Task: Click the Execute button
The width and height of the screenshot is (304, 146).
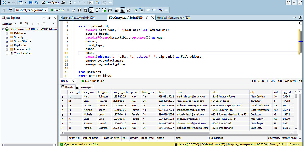Action: click(x=57, y=10)
